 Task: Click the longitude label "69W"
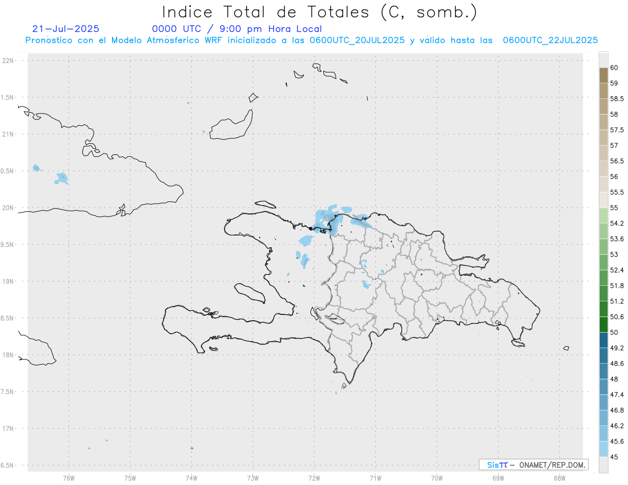point(498,478)
